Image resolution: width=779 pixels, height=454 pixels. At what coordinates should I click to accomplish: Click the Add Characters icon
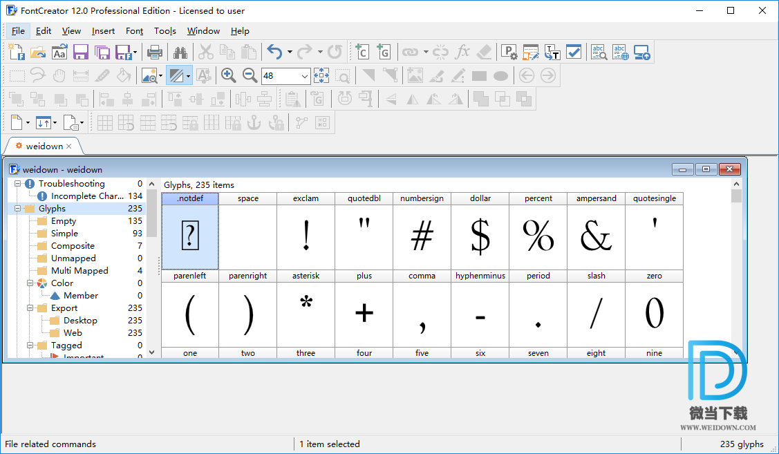click(x=362, y=52)
